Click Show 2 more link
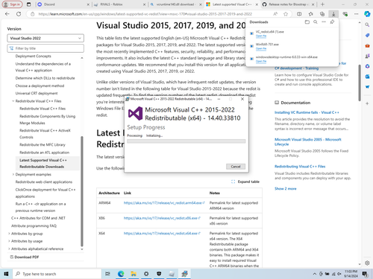Viewport: 373px width, 279px height. pos(286,189)
